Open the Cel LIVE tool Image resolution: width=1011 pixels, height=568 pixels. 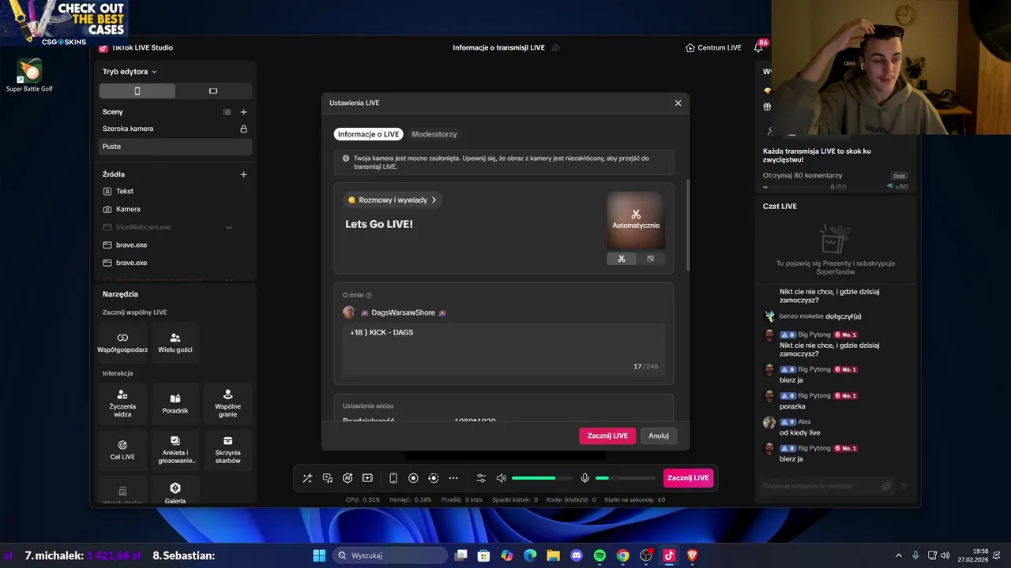122,450
